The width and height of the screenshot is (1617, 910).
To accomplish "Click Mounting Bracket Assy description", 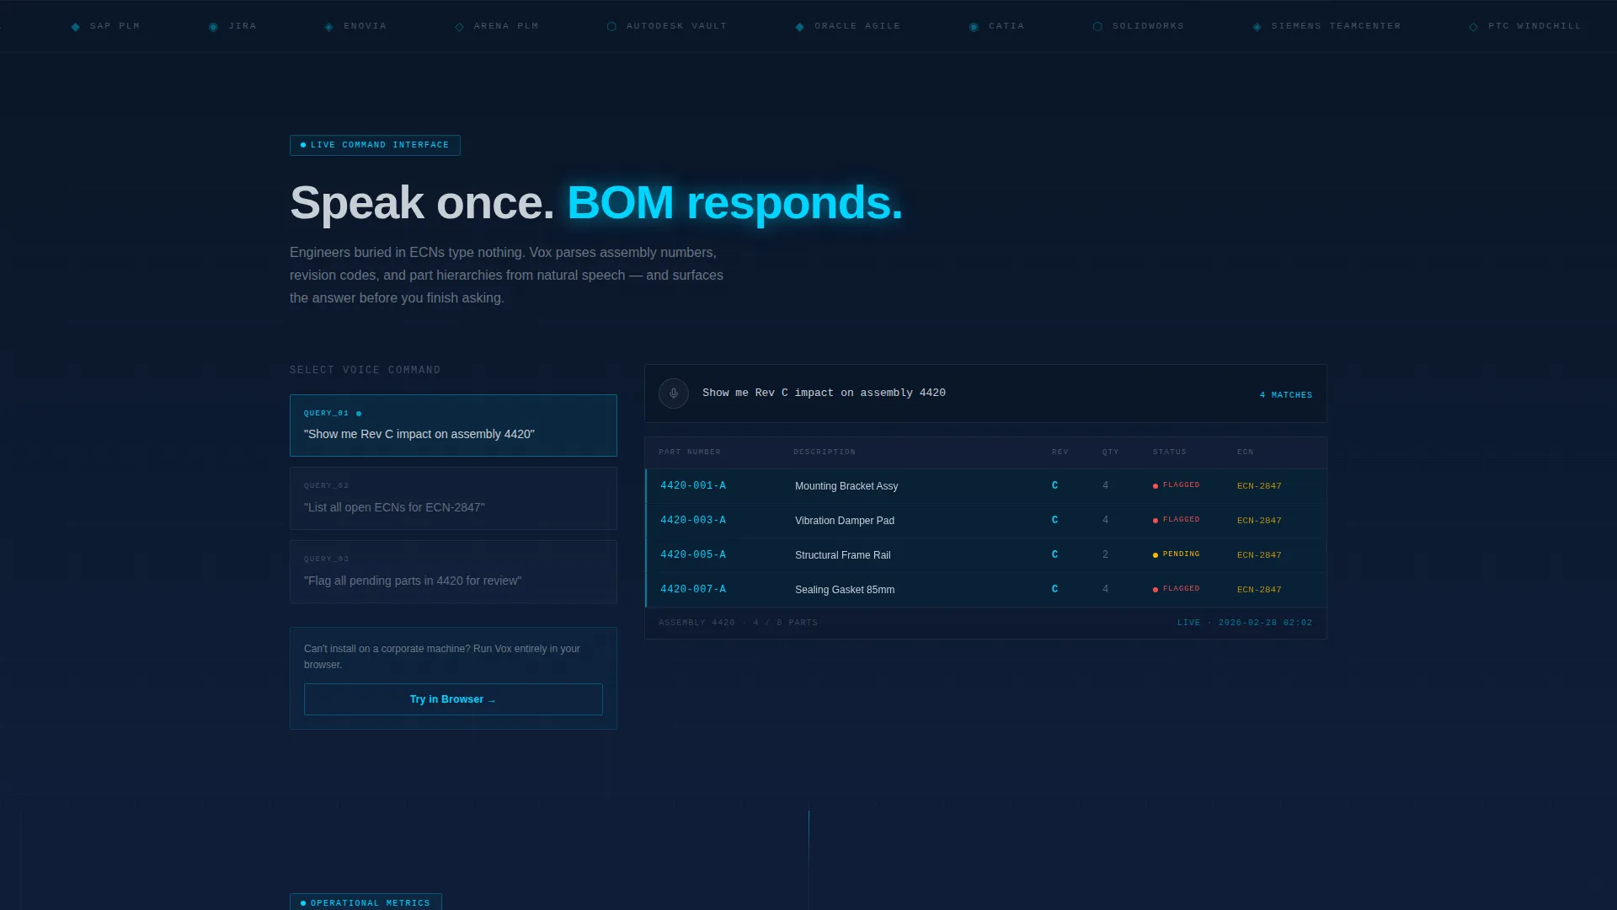I will click(846, 486).
